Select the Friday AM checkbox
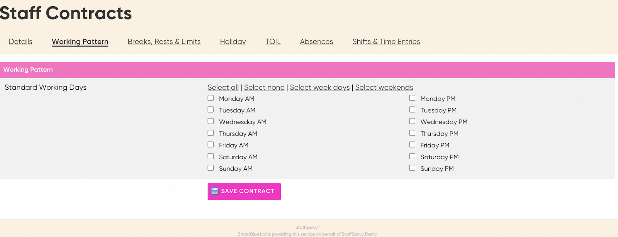618x237 pixels. (x=211, y=145)
